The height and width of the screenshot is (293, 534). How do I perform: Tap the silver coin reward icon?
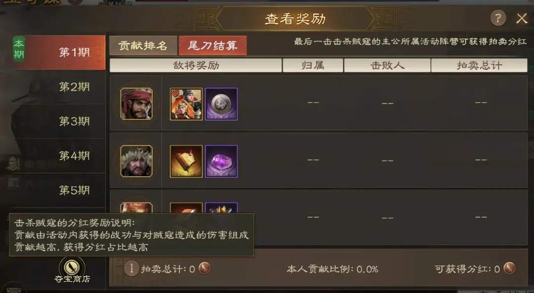click(x=221, y=104)
